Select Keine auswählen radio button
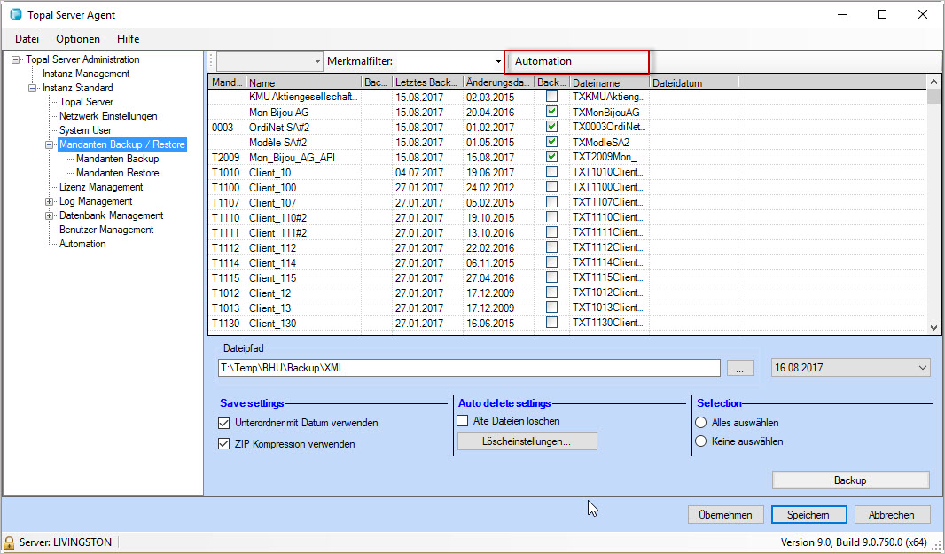The image size is (945, 554). click(701, 441)
